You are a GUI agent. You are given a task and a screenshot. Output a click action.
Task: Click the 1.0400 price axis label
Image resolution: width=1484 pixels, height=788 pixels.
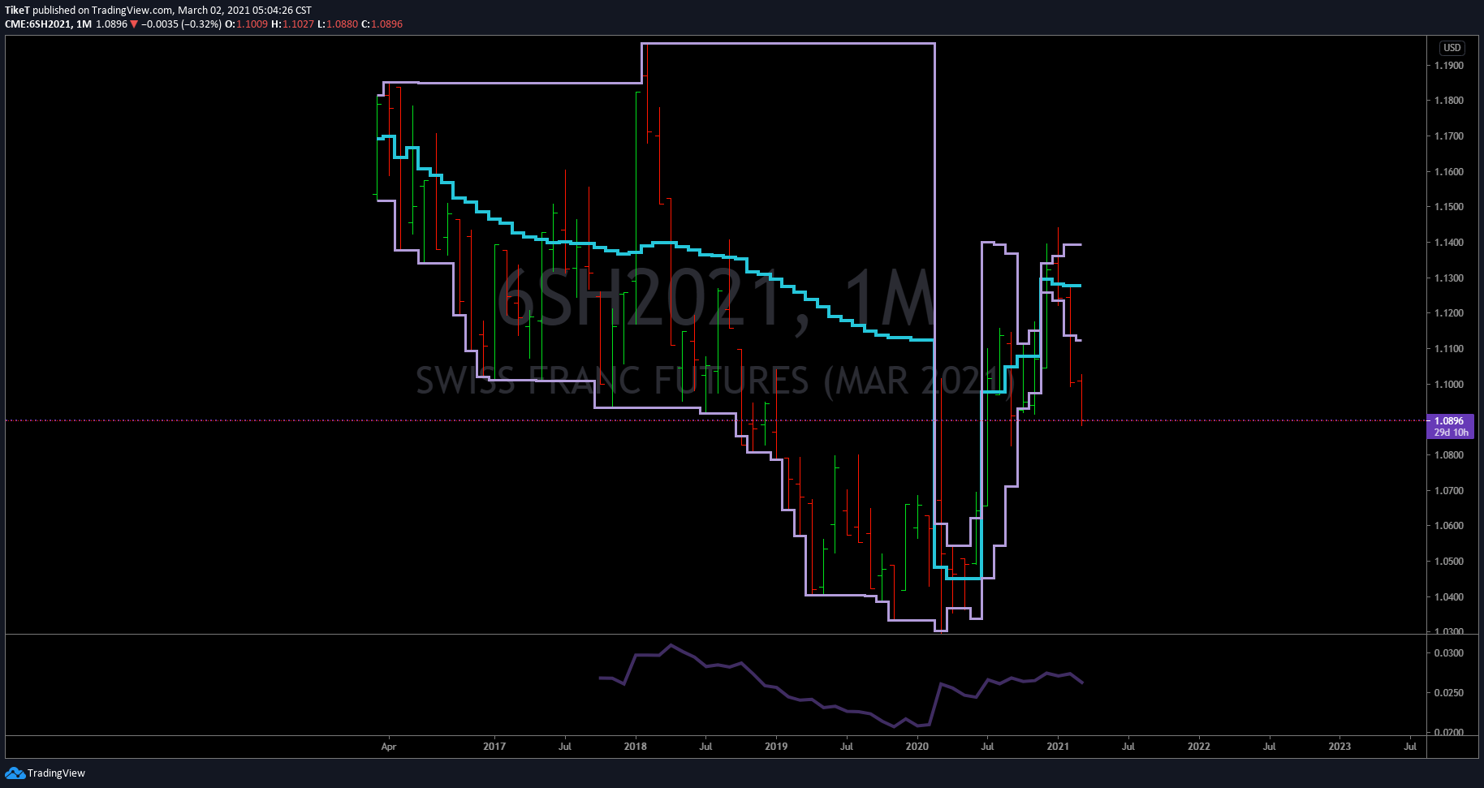click(x=1449, y=597)
